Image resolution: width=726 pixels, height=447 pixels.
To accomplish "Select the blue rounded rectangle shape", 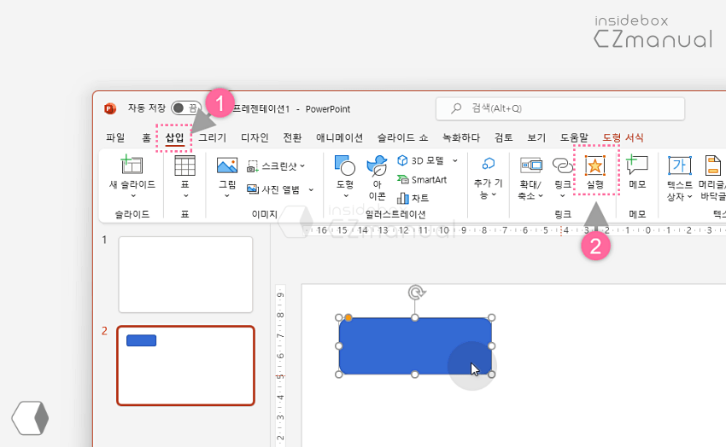I will (415, 345).
